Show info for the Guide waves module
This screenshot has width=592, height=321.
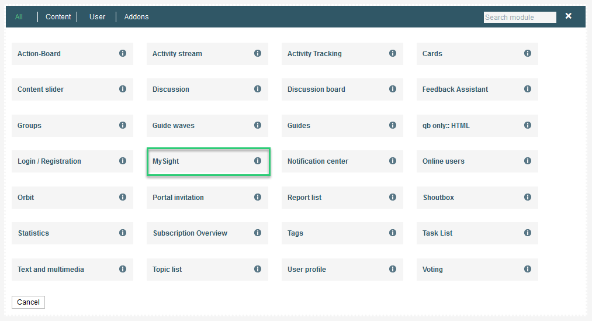tap(258, 125)
